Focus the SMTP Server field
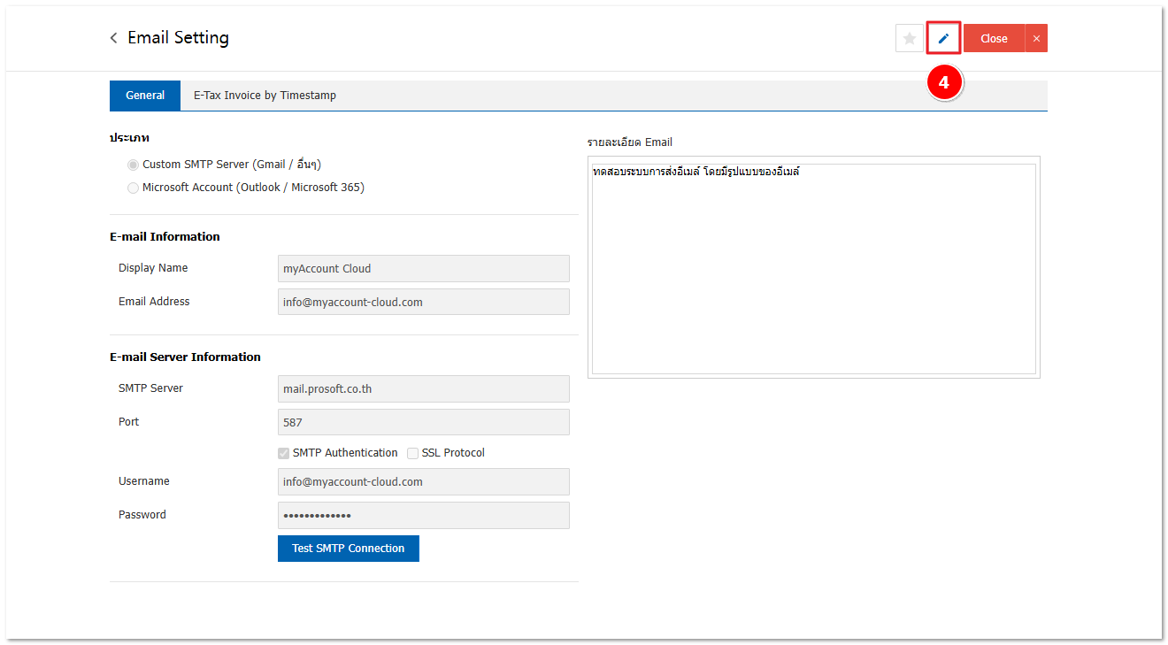This screenshot has width=1168, height=645. coord(423,388)
